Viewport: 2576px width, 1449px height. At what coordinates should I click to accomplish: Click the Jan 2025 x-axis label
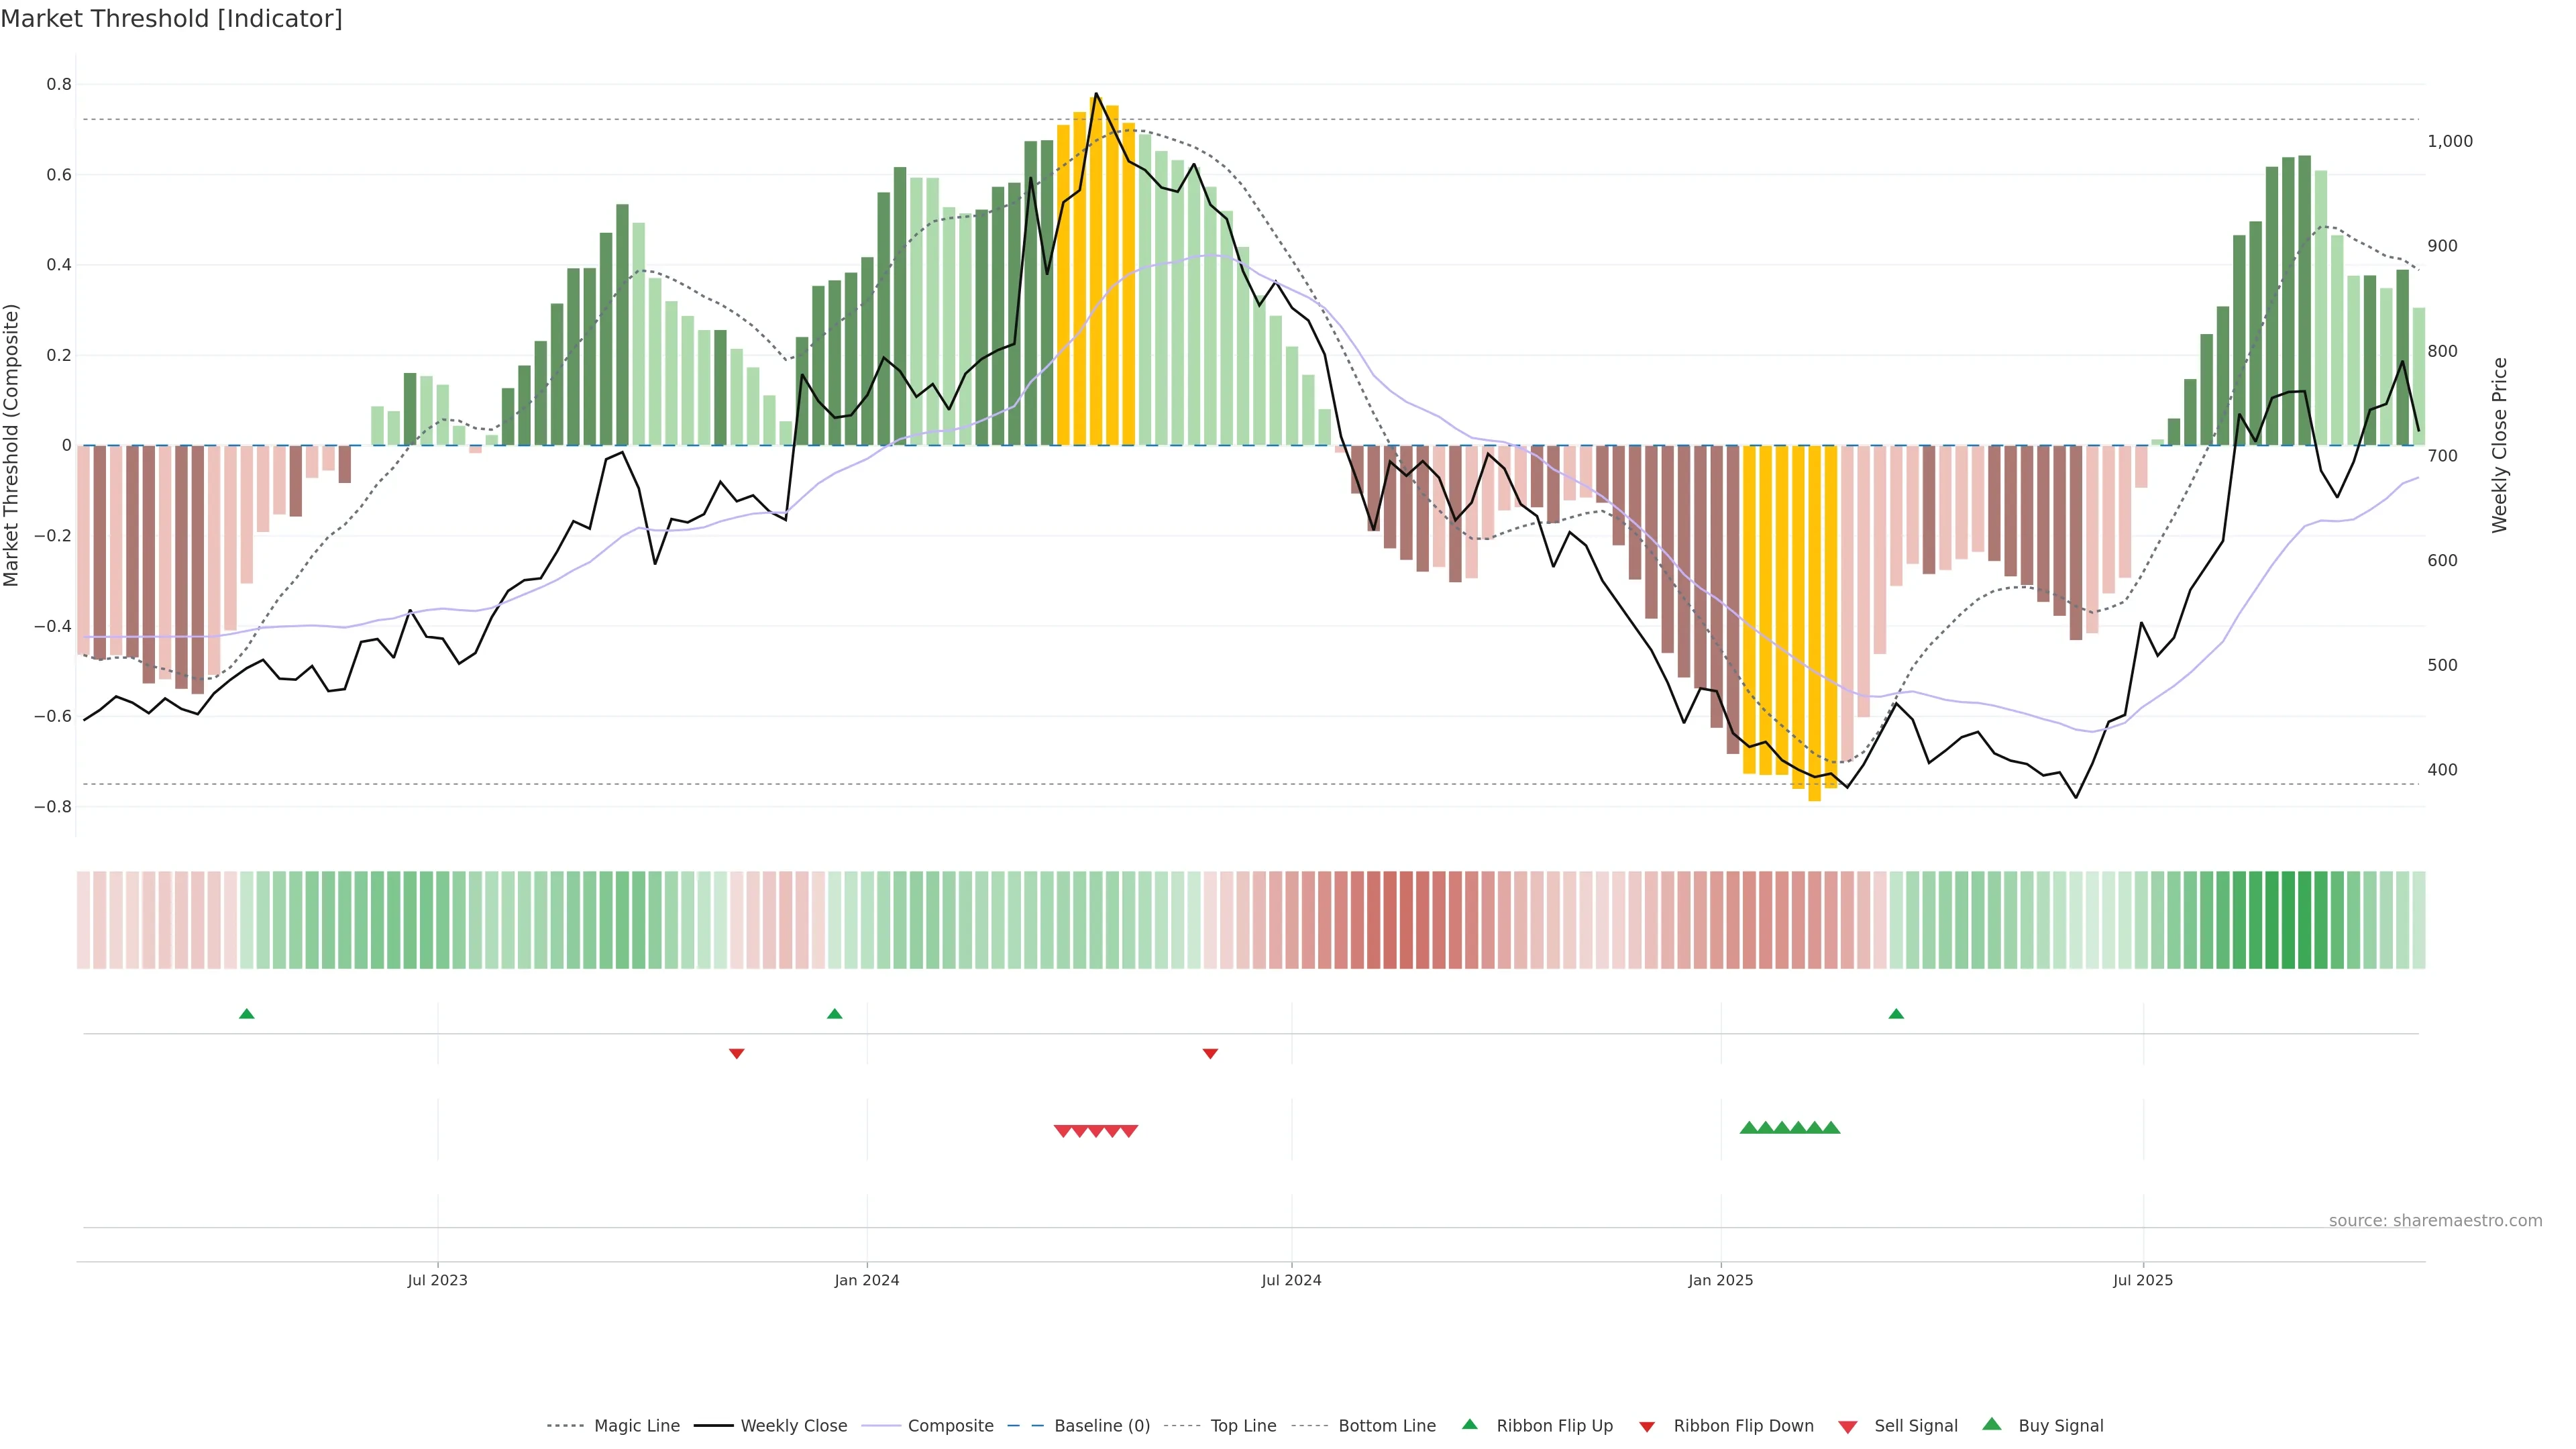click(x=1720, y=1280)
